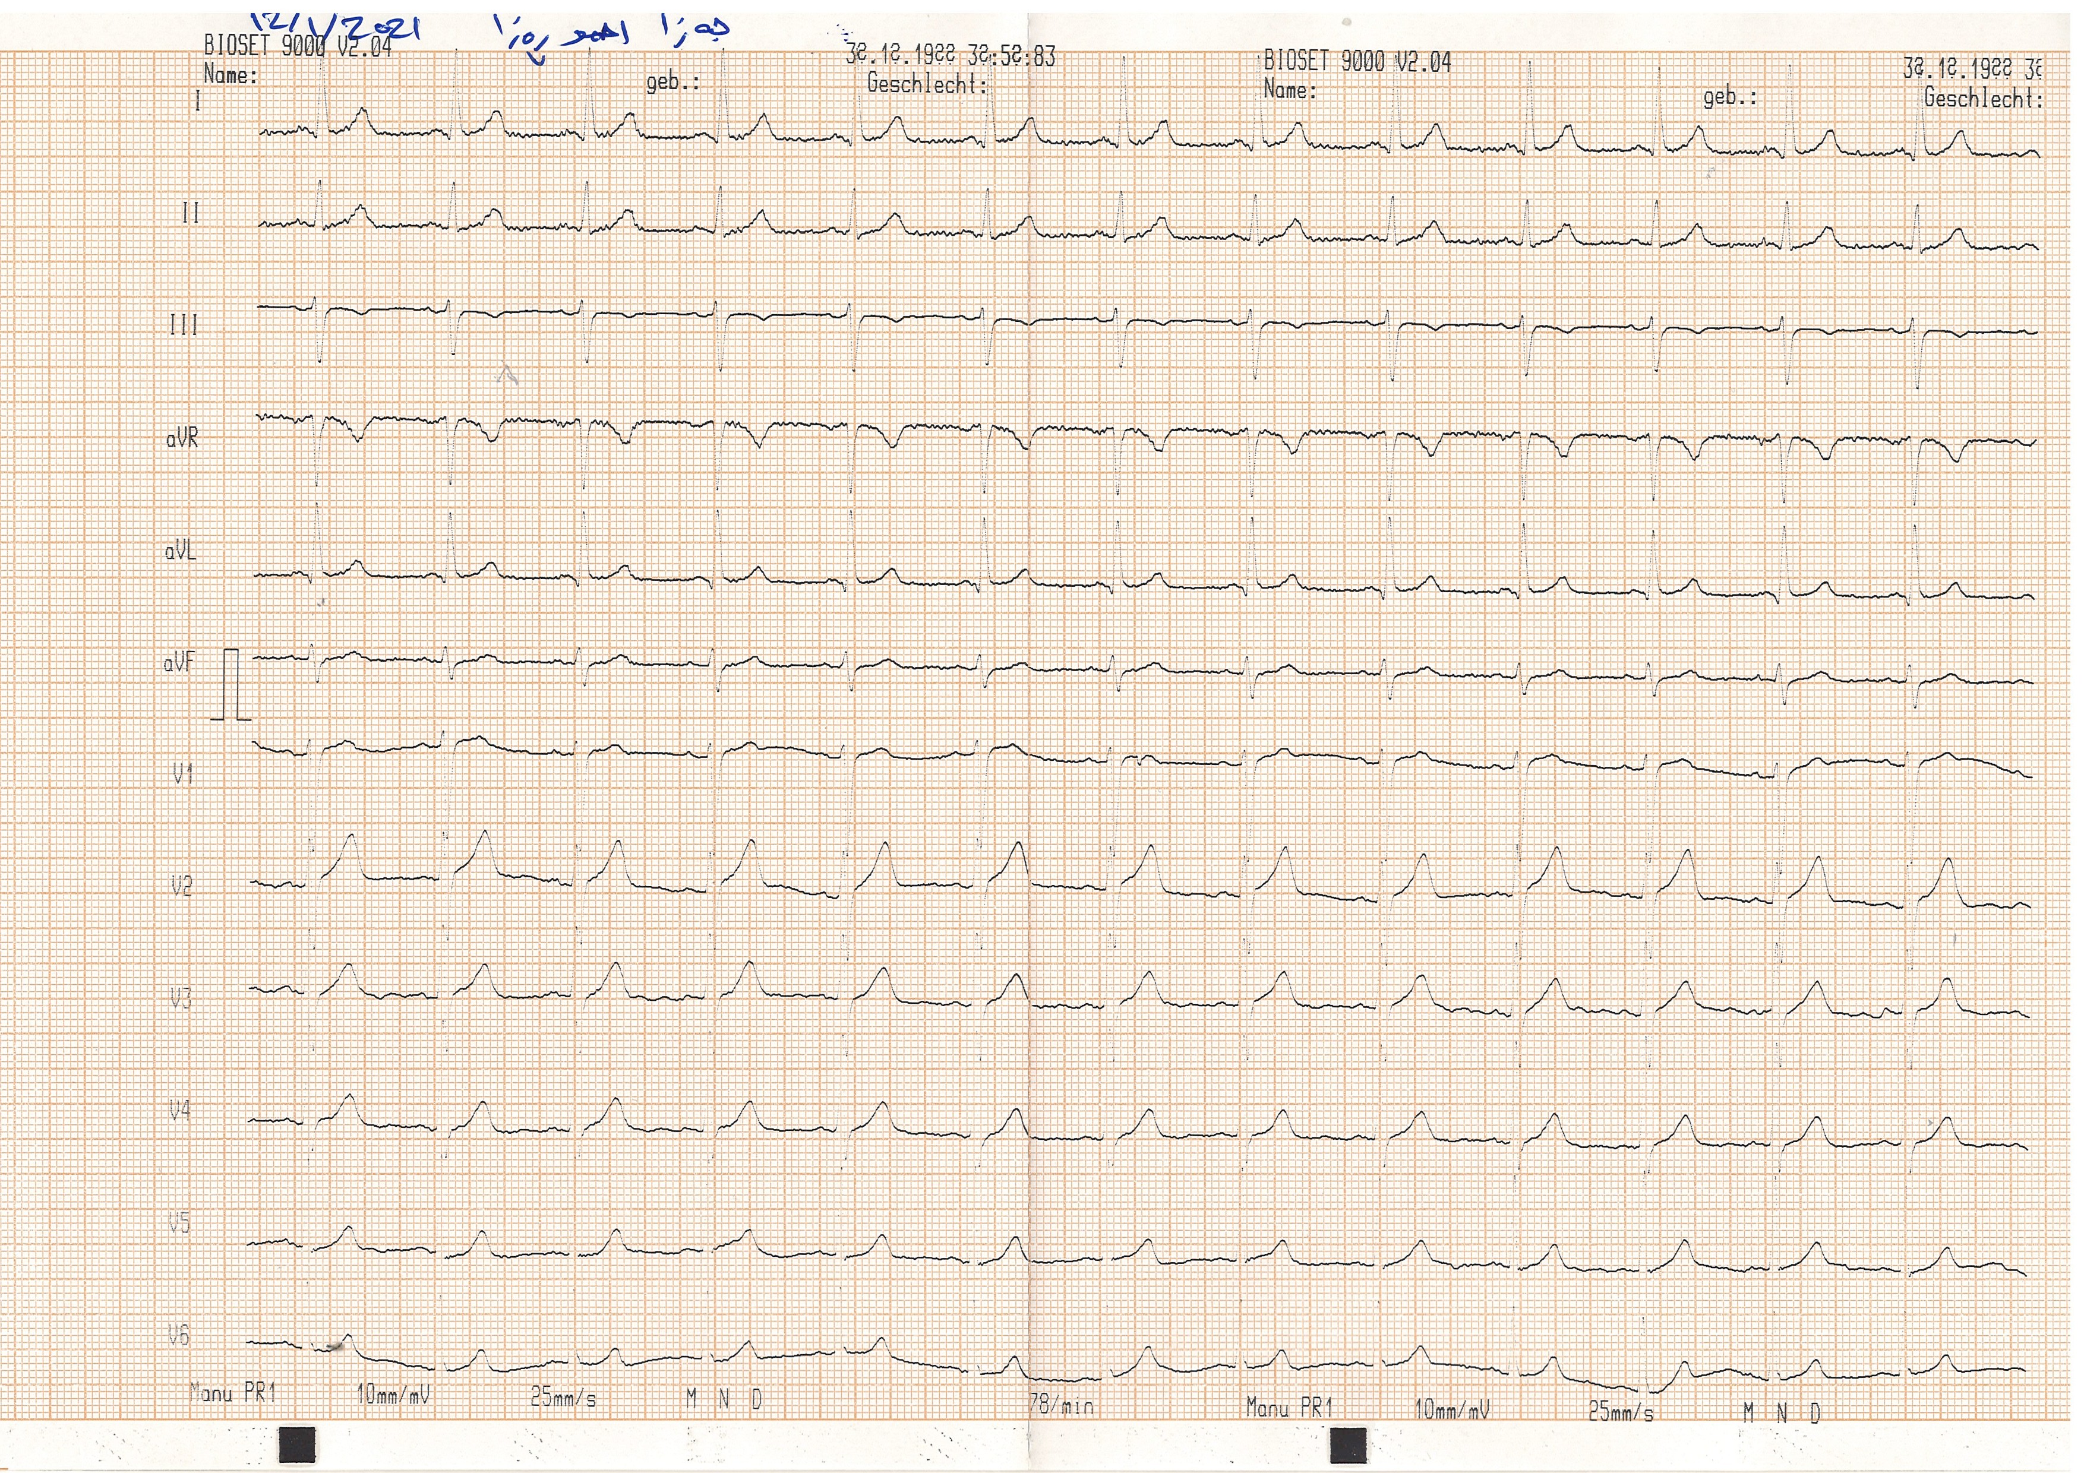Screen dimensions: 2084x1473
Task: Select the lead II label
Action: tap(191, 213)
